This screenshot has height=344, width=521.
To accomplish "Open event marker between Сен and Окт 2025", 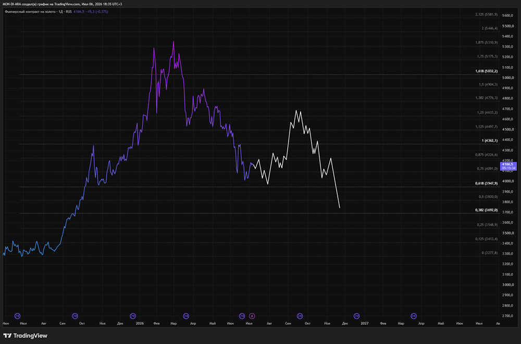I will coord(75,316).
